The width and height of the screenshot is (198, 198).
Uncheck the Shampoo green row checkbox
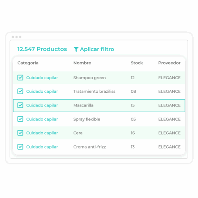click(20, 78)
